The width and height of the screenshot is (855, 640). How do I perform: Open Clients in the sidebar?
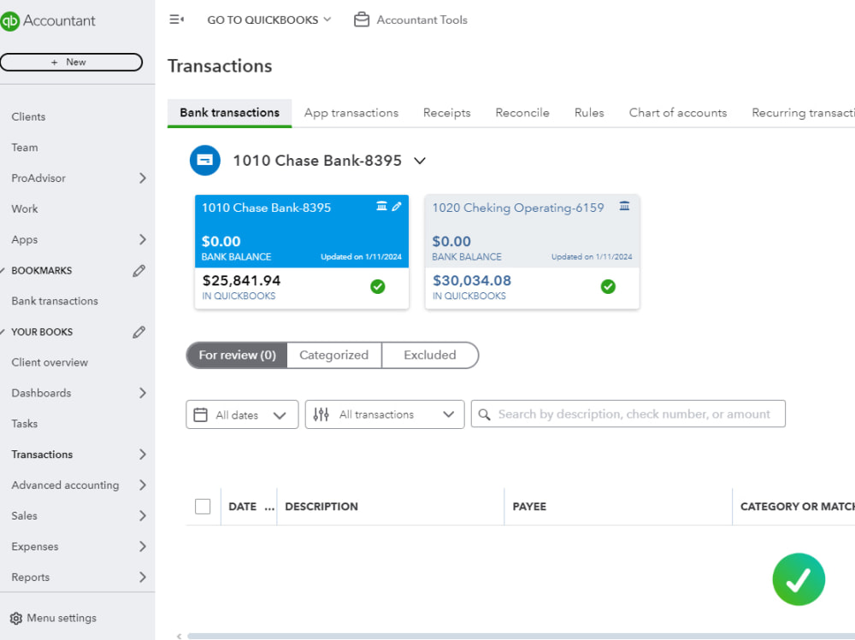(x=28, y=117)
